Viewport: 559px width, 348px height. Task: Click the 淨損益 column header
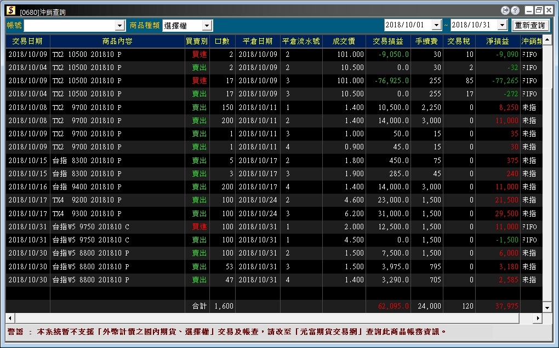click(x=497, y=41)
